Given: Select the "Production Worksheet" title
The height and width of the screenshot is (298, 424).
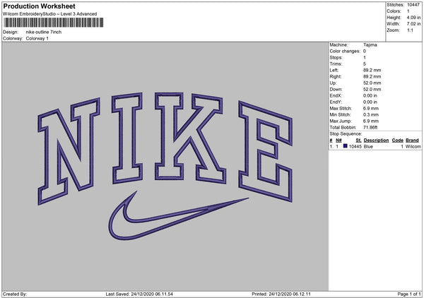Looking at the screenshot, I should [39, 6].
